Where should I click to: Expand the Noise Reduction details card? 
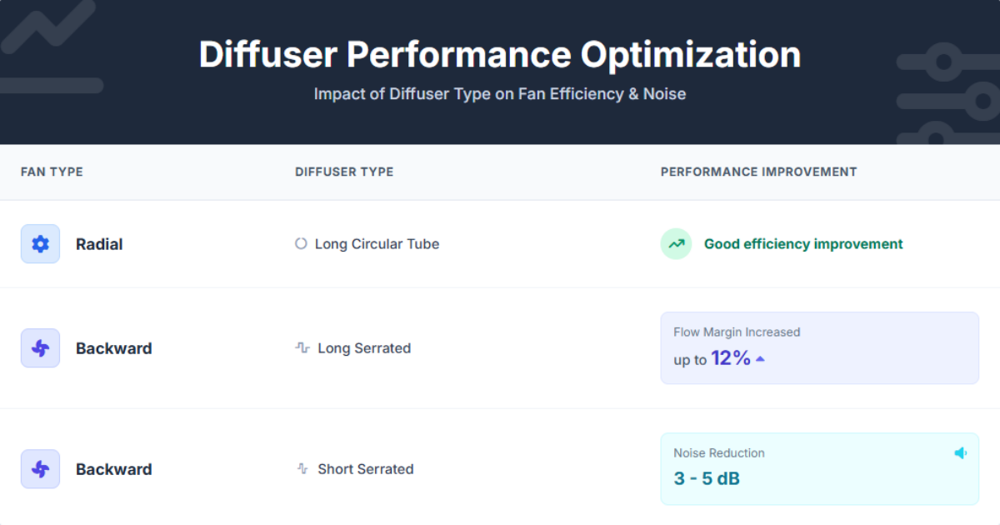pyautogui.click(x=819, y=468)
